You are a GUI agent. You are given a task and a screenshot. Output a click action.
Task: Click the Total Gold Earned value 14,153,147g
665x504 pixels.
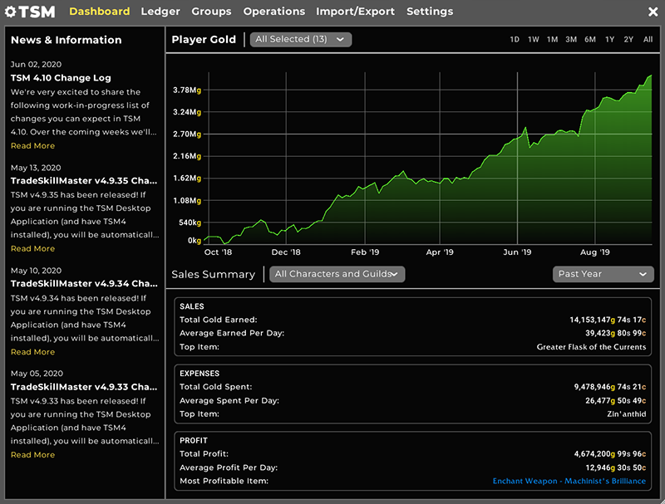coord(608,320)
